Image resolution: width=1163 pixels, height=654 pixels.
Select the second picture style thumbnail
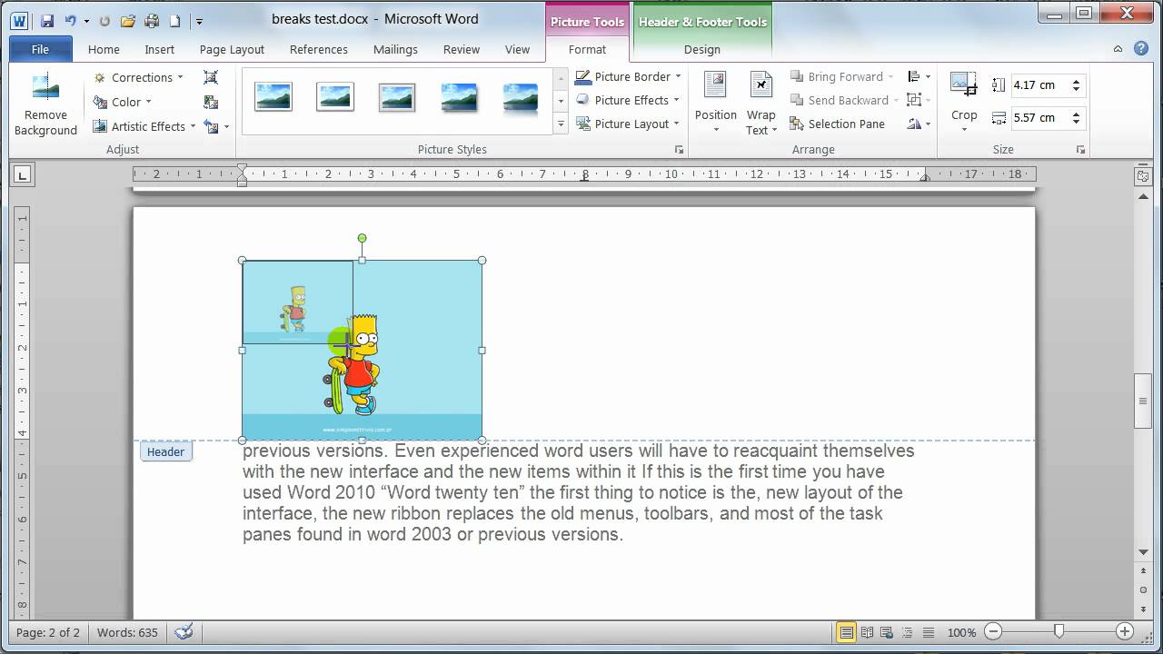click(335, 96)
